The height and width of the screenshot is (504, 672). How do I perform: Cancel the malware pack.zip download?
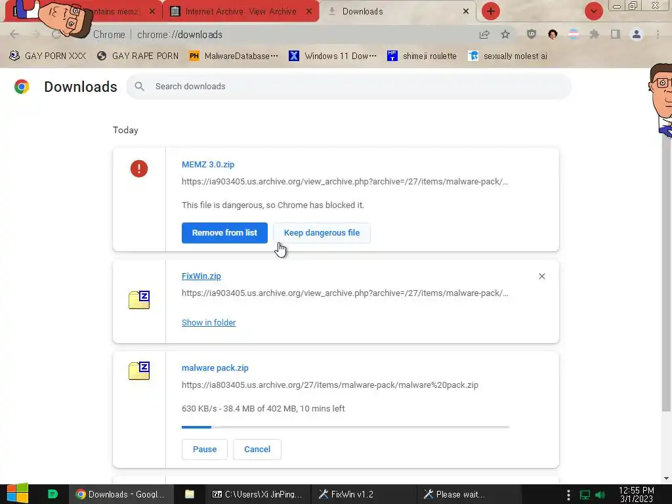[257, 449]
